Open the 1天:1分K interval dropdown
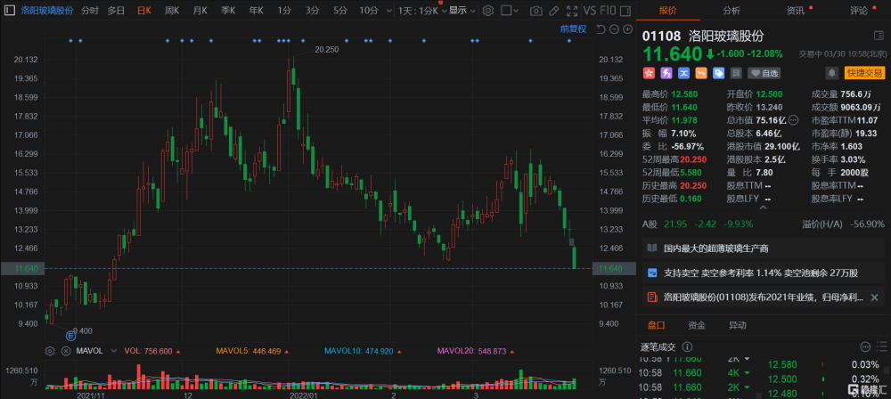891x399 pixels. pos(421,10)
